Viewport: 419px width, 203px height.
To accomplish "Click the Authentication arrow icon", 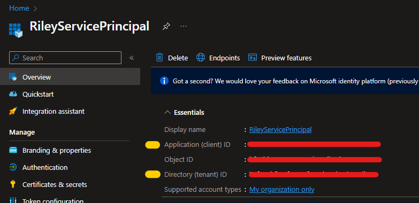I will click(13, 167).
